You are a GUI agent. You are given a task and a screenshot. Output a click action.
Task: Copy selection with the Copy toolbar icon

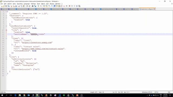22,6
